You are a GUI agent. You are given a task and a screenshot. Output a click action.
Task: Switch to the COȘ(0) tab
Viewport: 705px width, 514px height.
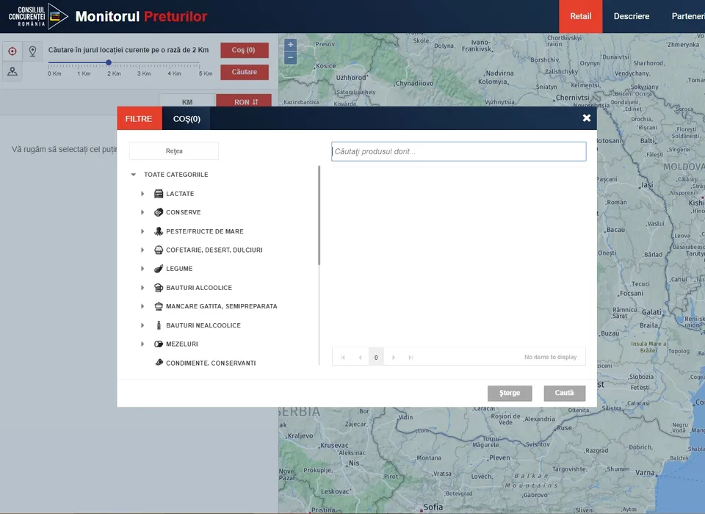point(187,119)
